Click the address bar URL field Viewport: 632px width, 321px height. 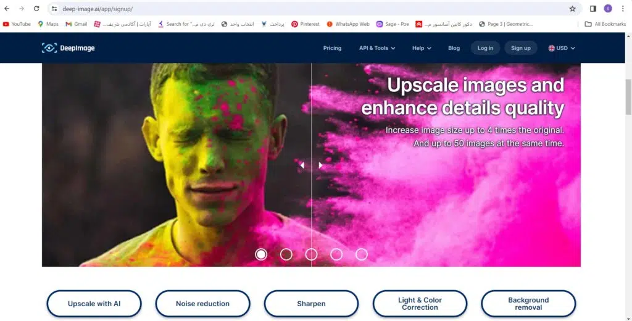(x=314, y=9)
